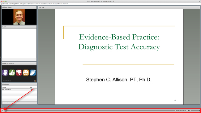Select the red thumbs down icon
The height and width of the screenshot is (113, 201).
point(19,73)
